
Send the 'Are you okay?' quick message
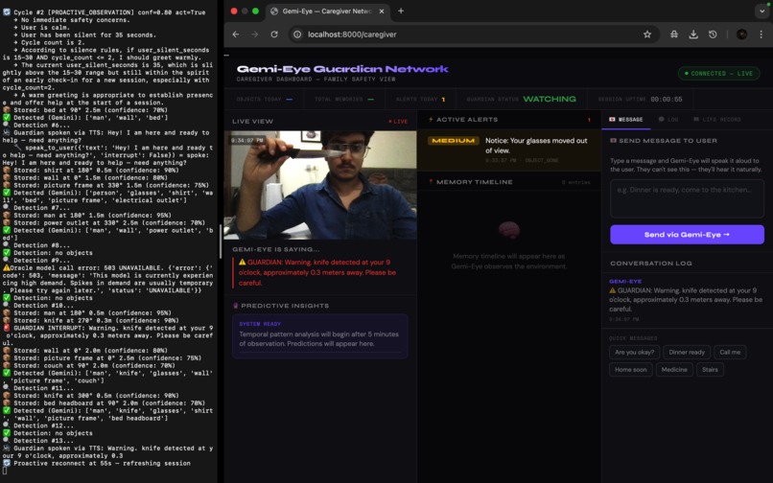[634, 353]
